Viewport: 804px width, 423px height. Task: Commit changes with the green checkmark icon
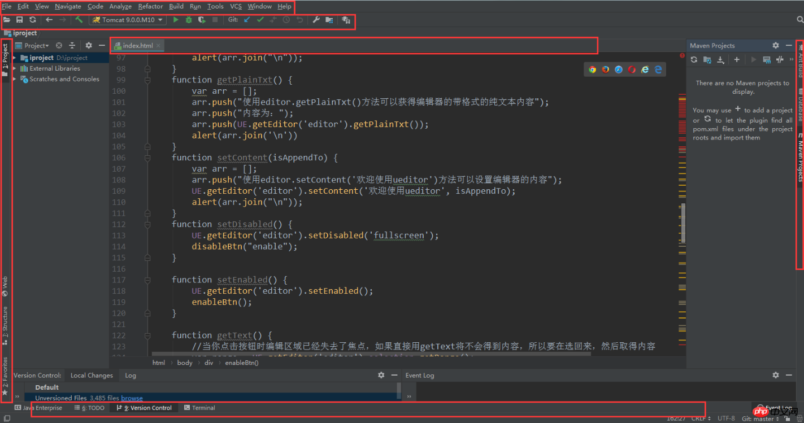260,20
